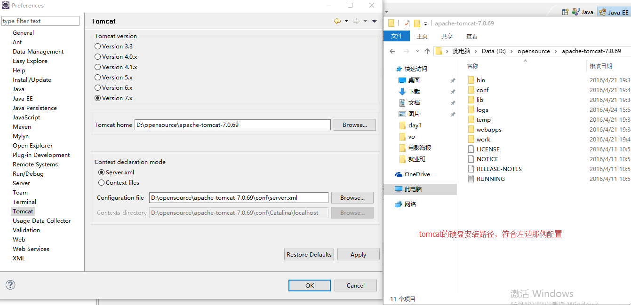Switch to Java EE perspective in Eclipse
Screen dimensions: 631x305
tap(614, 12)
